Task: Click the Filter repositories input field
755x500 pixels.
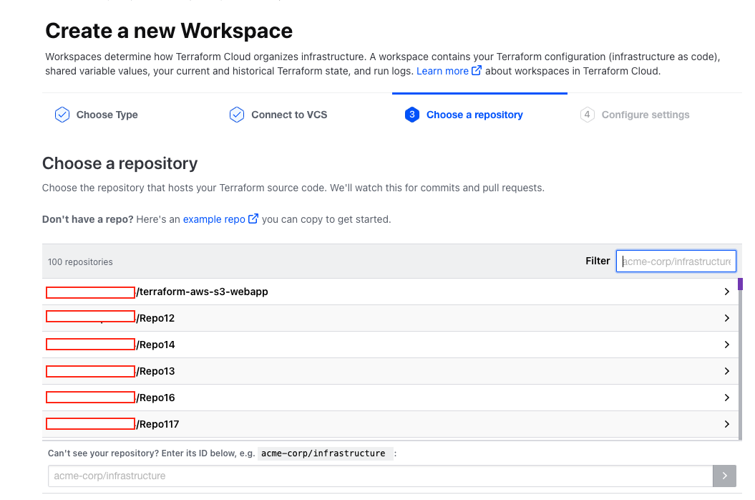Action: (x=676, y=261)
